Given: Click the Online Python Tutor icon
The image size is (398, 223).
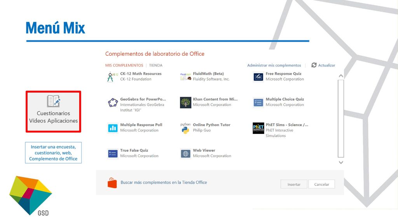Looking at the screenshot, I should click(185, 128).
